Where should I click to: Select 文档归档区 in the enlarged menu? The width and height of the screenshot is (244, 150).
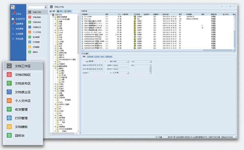[x=23, y=75]
